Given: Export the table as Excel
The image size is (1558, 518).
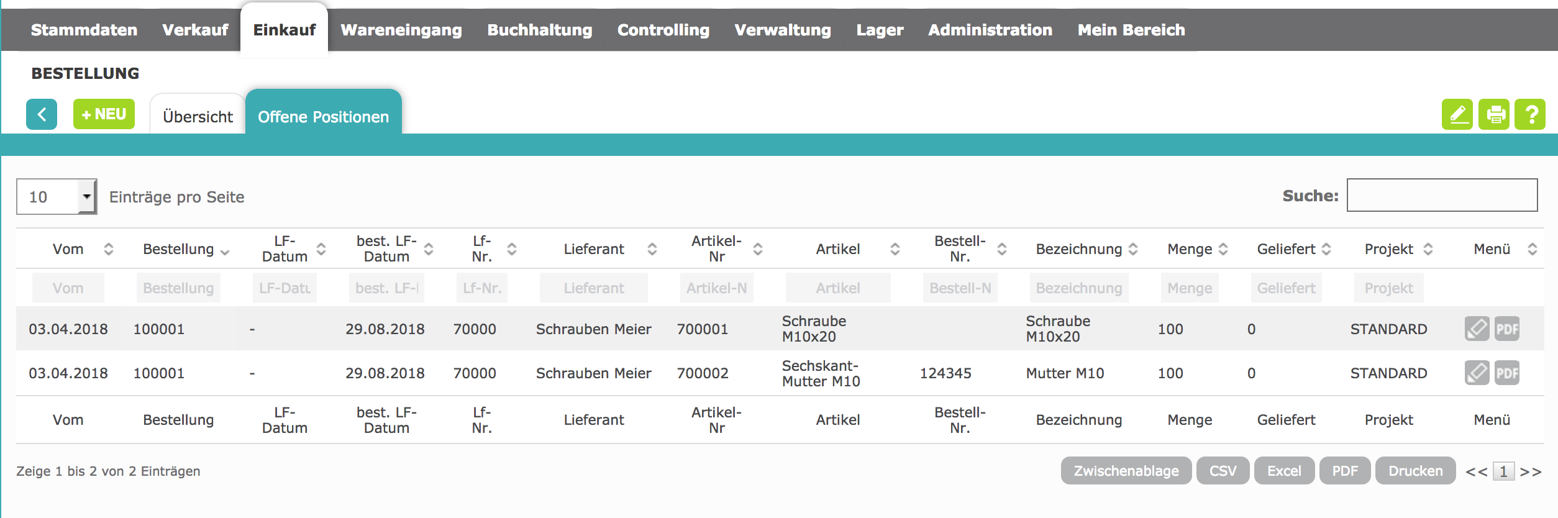Looking at the screenshot, I should tap(1284, 471).
